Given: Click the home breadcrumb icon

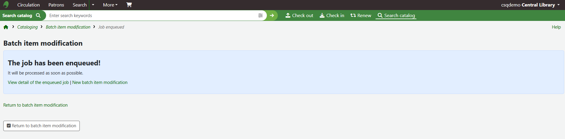Looking at the screenshot, I should [x=6, y=27].
